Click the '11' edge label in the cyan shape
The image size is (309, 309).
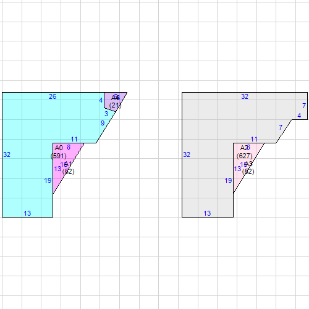74,139
